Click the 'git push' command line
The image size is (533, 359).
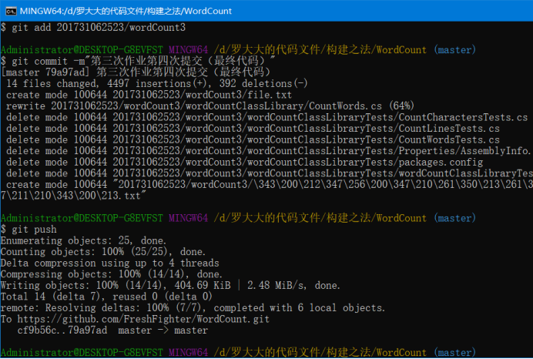pyautogui.click(x=29, y=230)
